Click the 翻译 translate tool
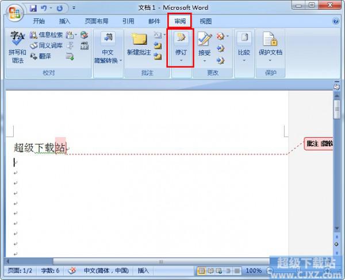Screen dimensions: 345x280 [x=40, y=56]
